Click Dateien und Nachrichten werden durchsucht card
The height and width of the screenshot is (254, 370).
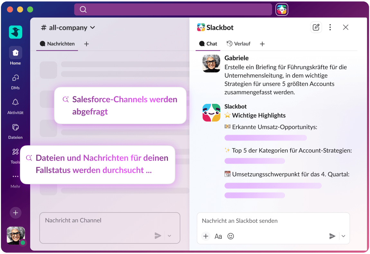click(x=98, y=165)
